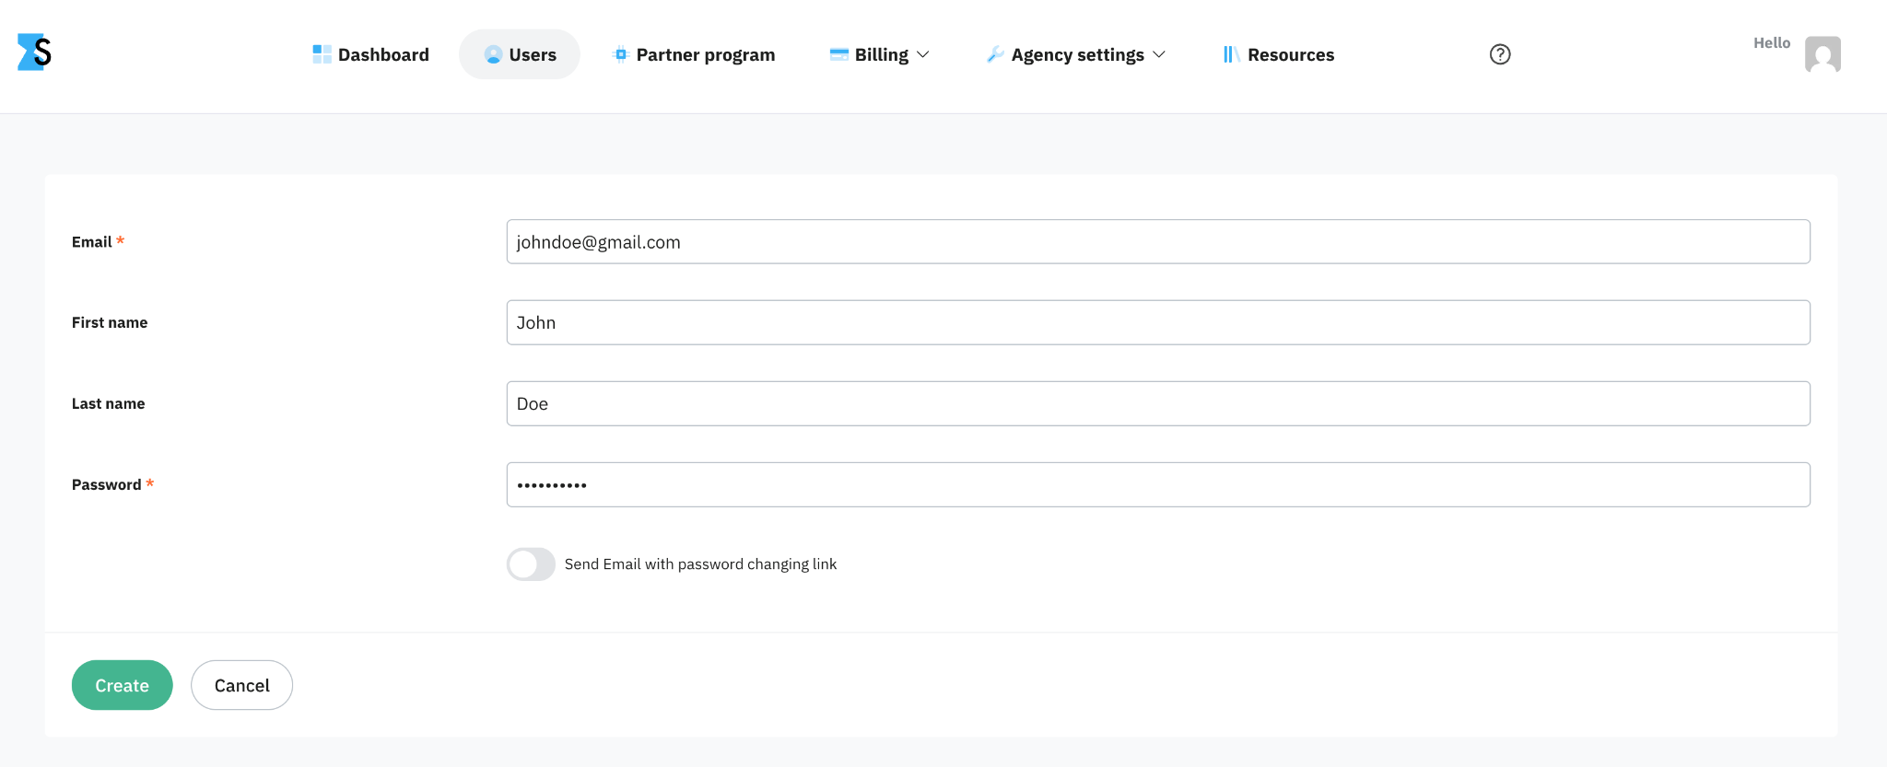Expand the Agency settings dropdown chevron

point(1159,54)
